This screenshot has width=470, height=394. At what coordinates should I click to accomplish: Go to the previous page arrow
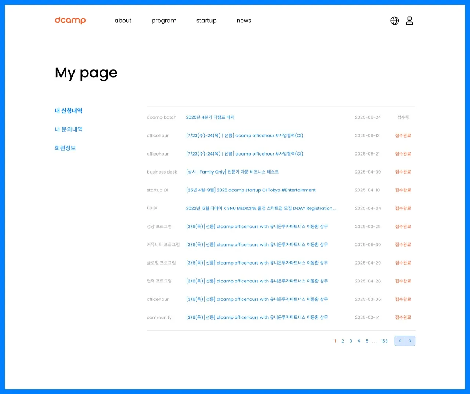click(x=400, y=341)
